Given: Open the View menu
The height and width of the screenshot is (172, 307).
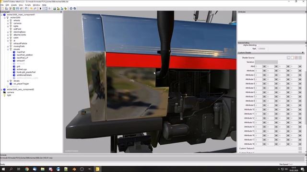Looking at the screenshot, I should click(x=21, y=5).
